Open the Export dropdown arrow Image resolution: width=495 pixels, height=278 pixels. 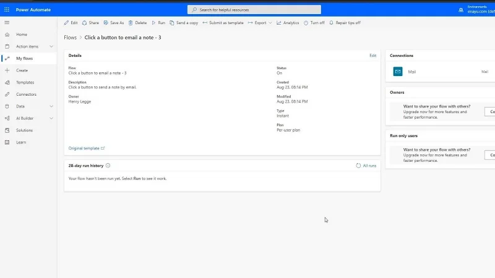point(270,23)
